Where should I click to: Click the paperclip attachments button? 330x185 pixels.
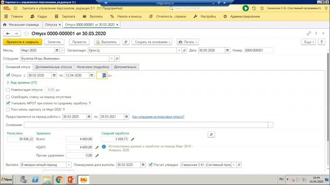[x=126, y=42]
